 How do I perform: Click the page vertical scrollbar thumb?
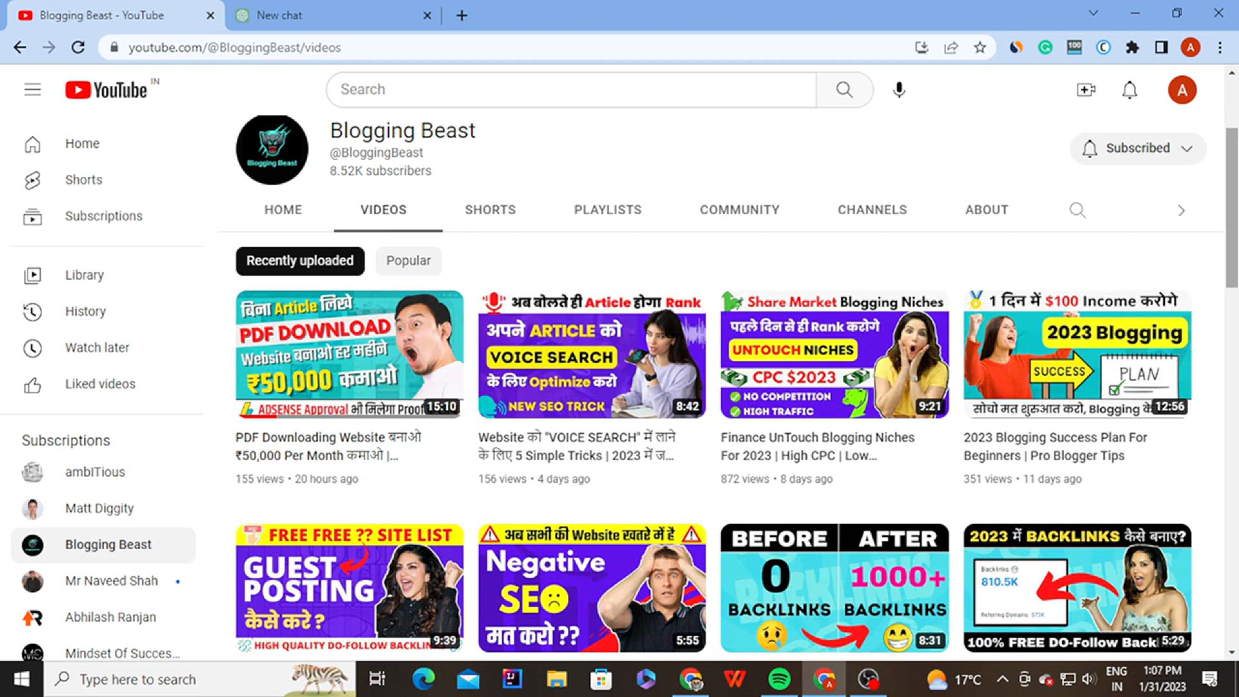tap(1231, 207)
